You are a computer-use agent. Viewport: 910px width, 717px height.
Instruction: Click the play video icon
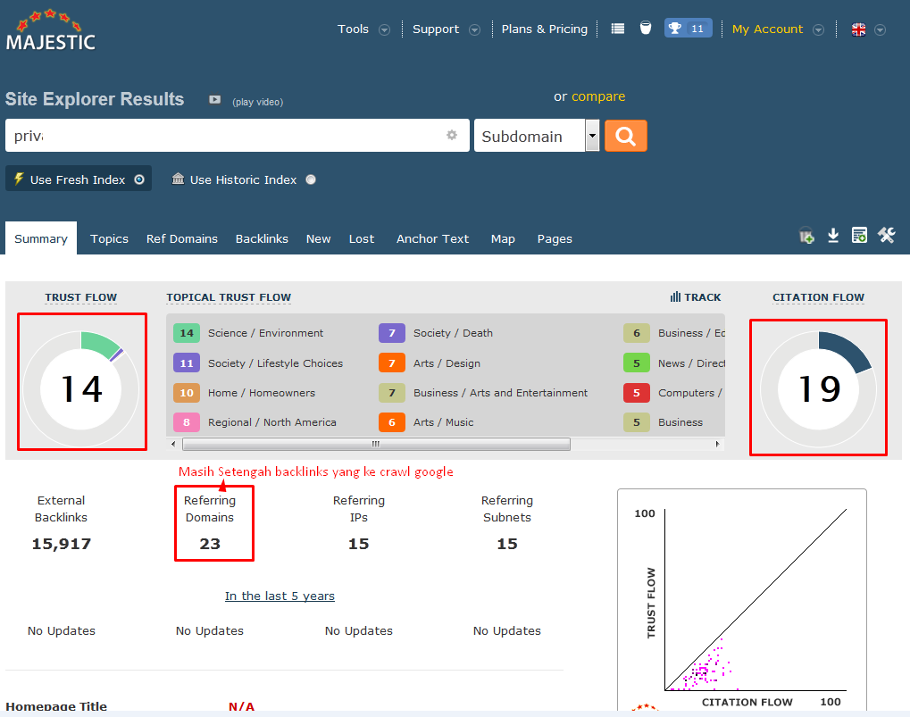pos(214,100)
